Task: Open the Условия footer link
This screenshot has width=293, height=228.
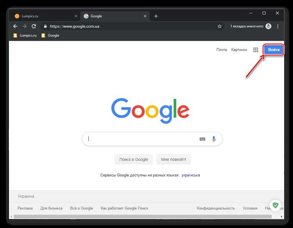Action: (x=250, y=208)
